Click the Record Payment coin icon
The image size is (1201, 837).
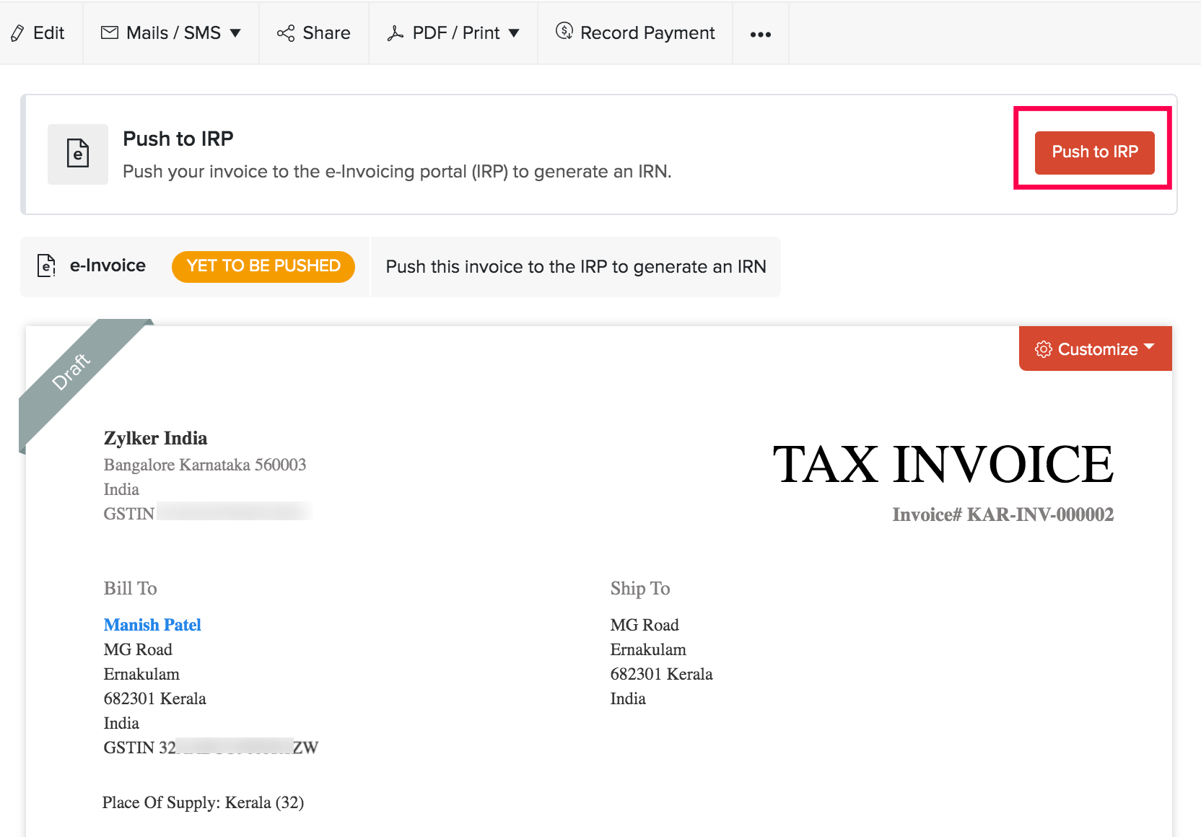point(564,31)
